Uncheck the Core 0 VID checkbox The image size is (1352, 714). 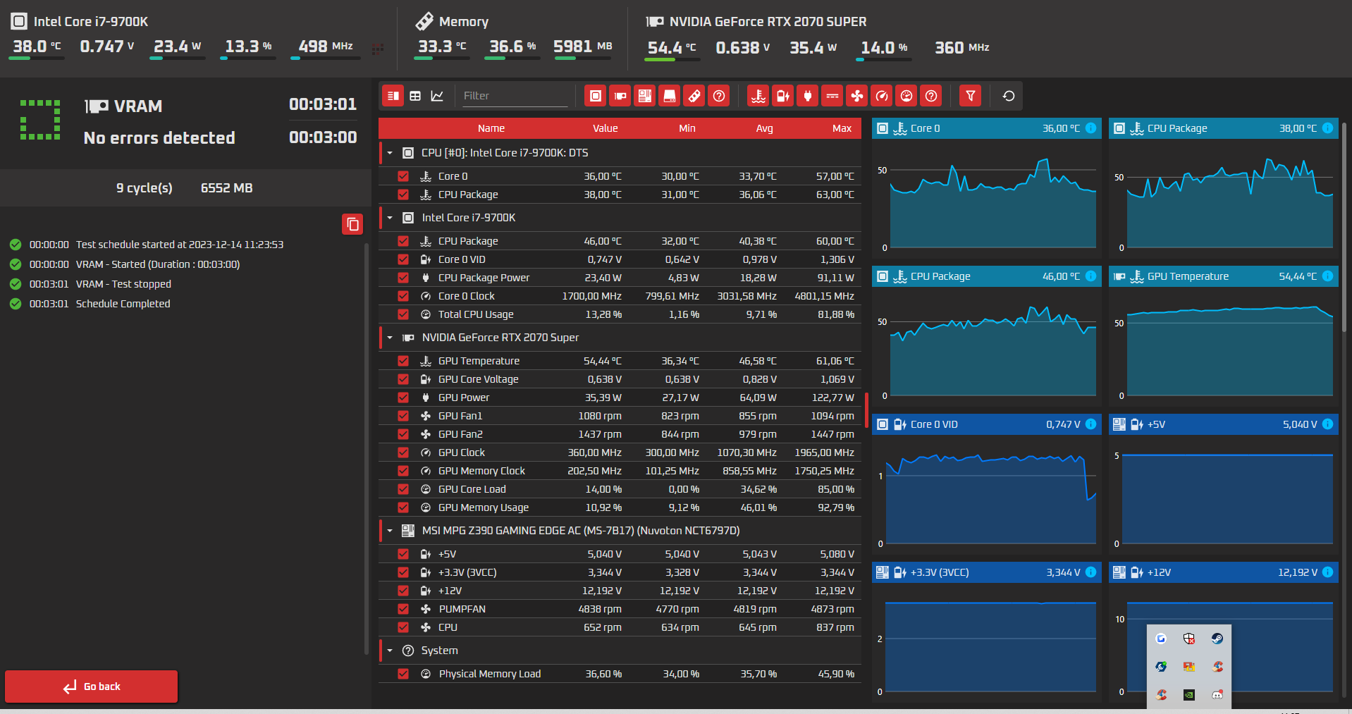tap(403, 259)
